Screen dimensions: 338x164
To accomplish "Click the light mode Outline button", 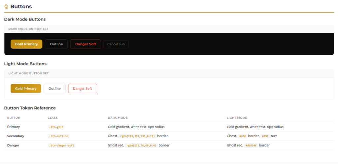I will click(x=54, y=88).
